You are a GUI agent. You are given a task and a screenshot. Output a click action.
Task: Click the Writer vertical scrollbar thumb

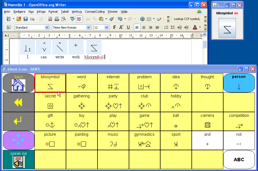[x=204, y=44]
